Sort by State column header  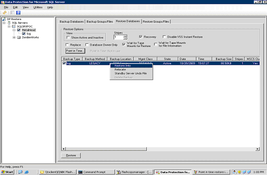click(167, 59)
